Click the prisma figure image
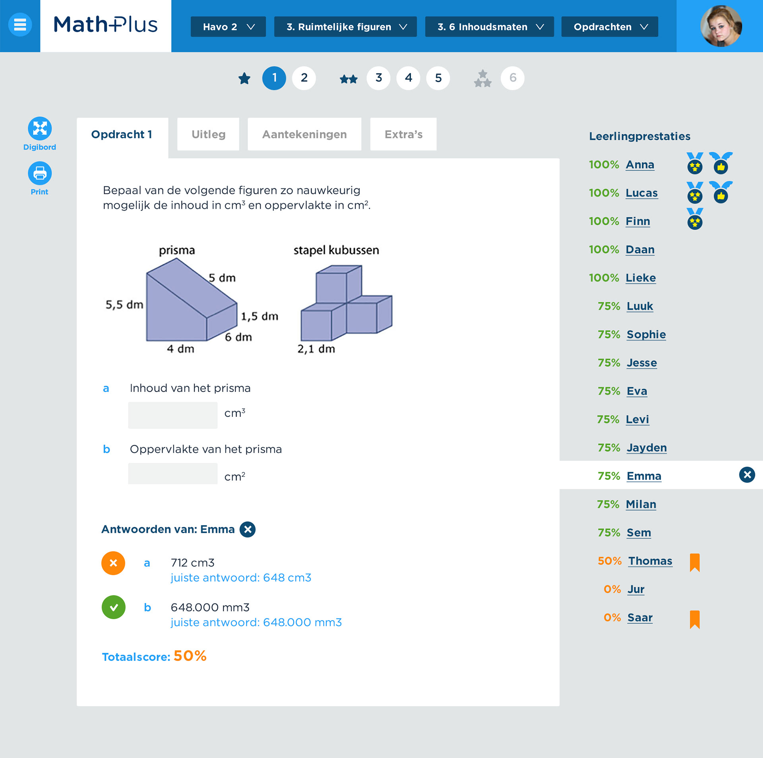763x758 pixels. [x=192, y=300]
